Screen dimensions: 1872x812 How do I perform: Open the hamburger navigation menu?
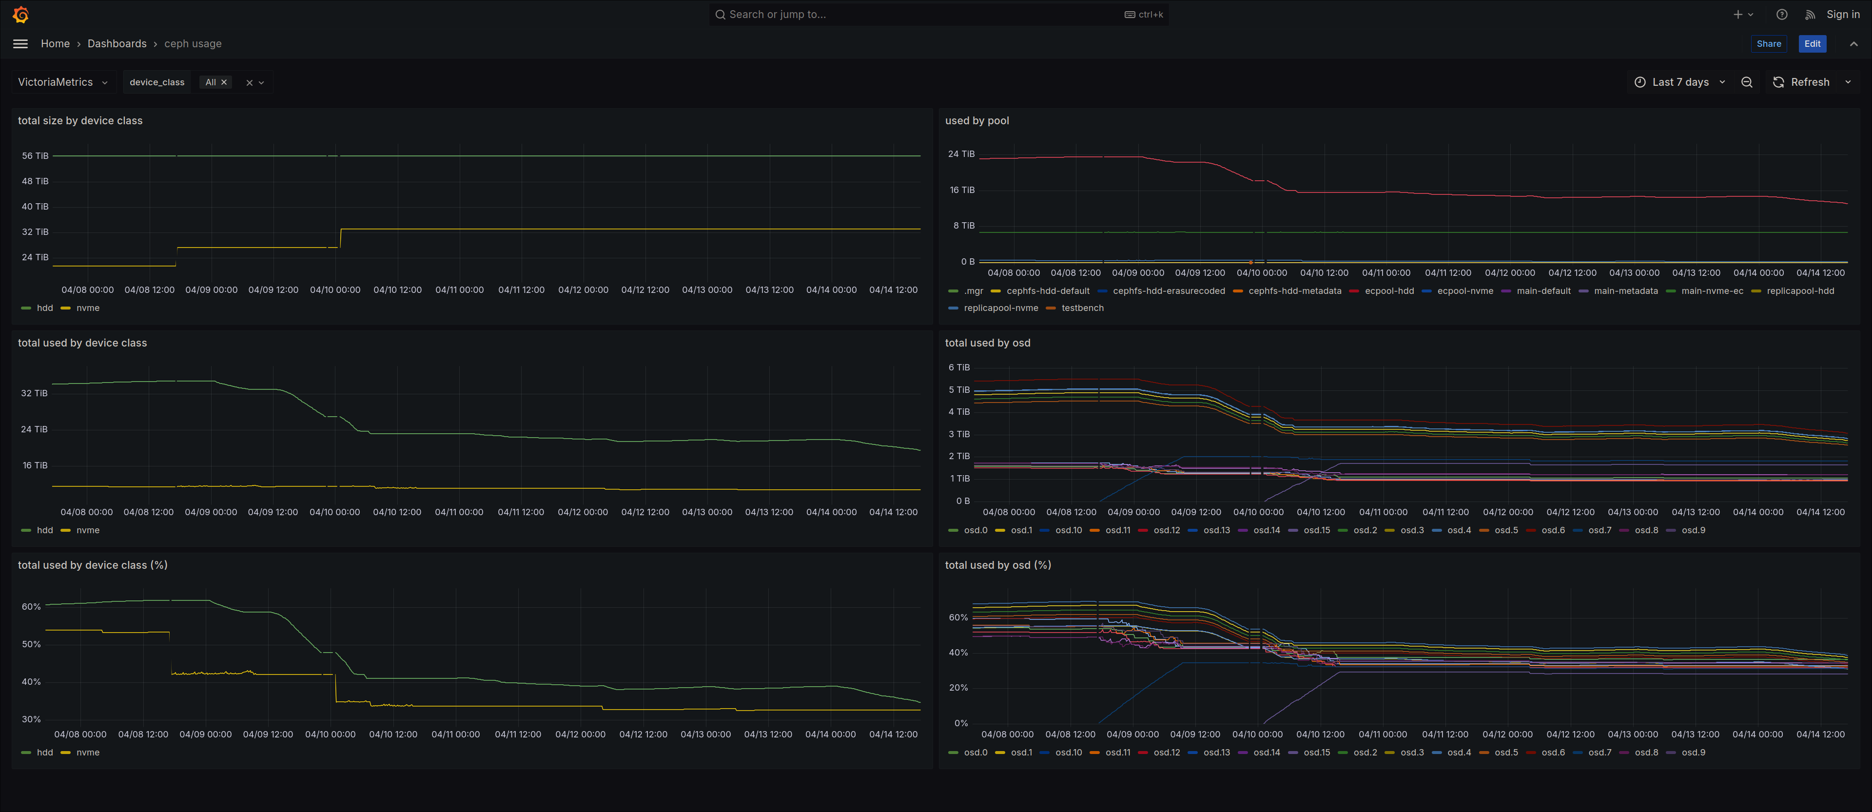(20, 43)
